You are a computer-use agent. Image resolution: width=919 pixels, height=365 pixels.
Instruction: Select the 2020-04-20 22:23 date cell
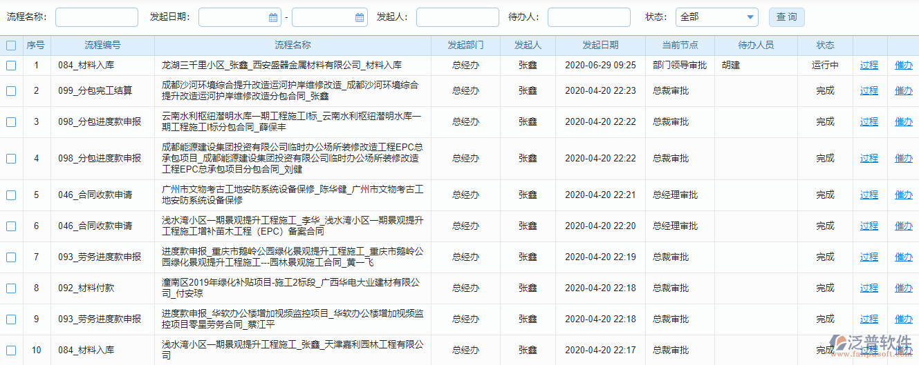click(x=600, y=91)
